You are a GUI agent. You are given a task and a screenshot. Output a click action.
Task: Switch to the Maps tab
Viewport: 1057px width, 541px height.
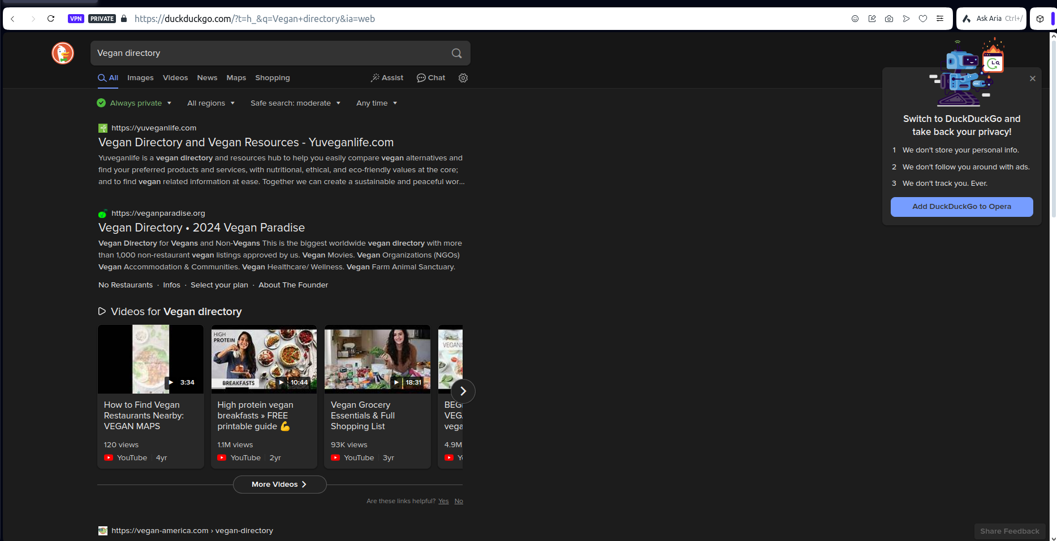pyautogui.click(x=236, y=78)
